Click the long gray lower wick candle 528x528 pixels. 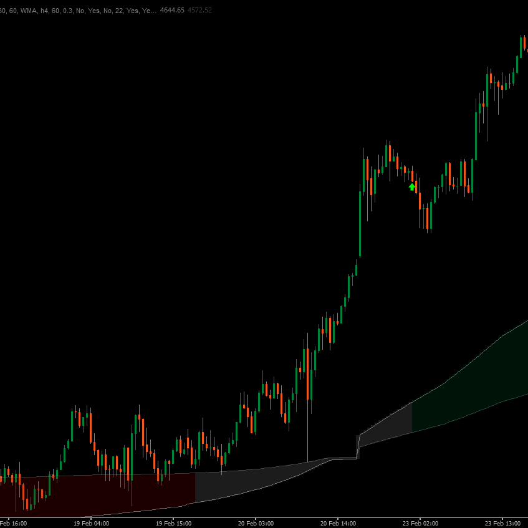pos(307,430)
